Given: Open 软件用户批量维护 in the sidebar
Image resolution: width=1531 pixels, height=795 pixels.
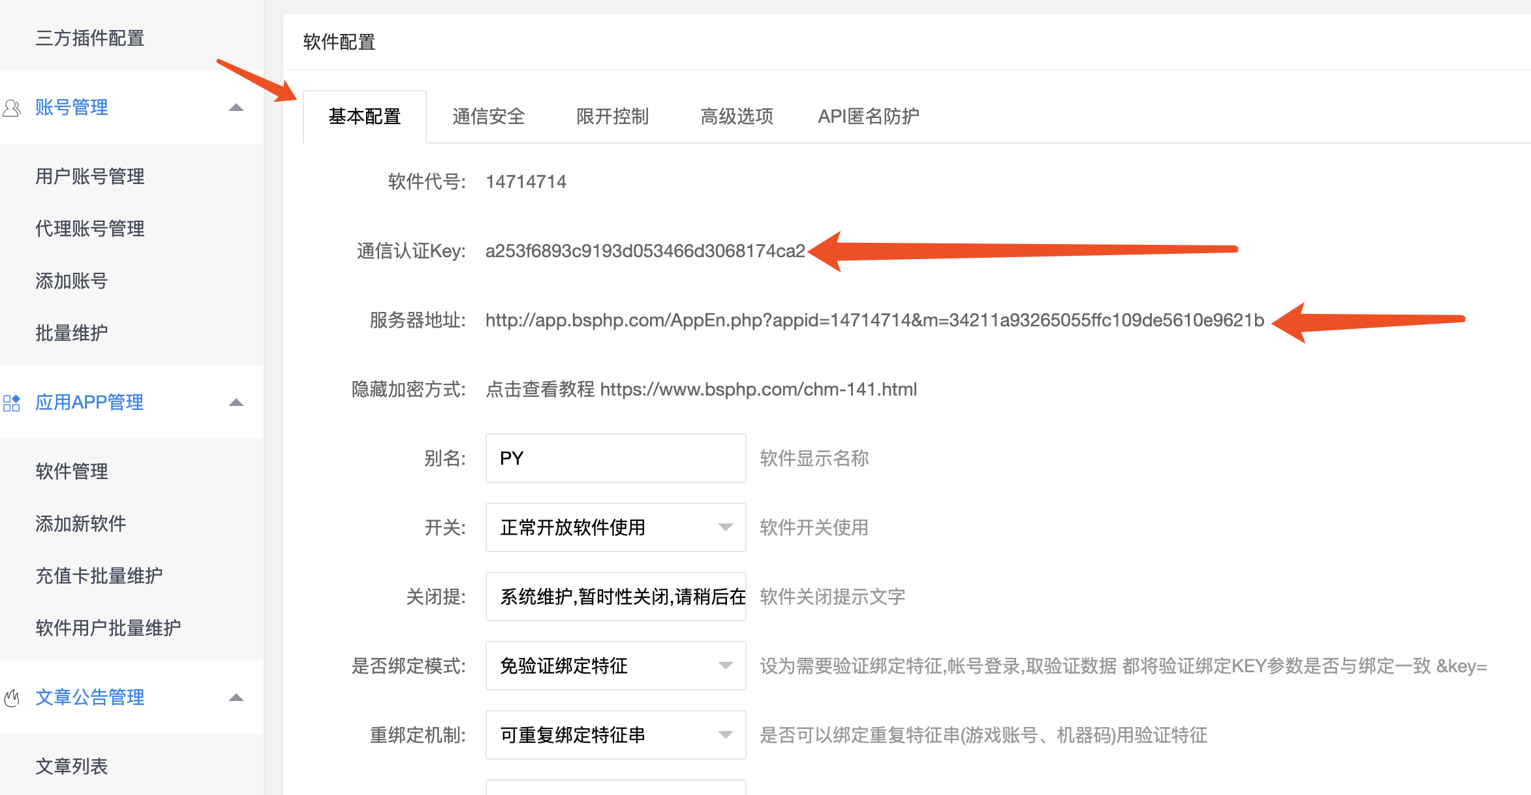Looking at the screenshot, I should tap(108, 629).
